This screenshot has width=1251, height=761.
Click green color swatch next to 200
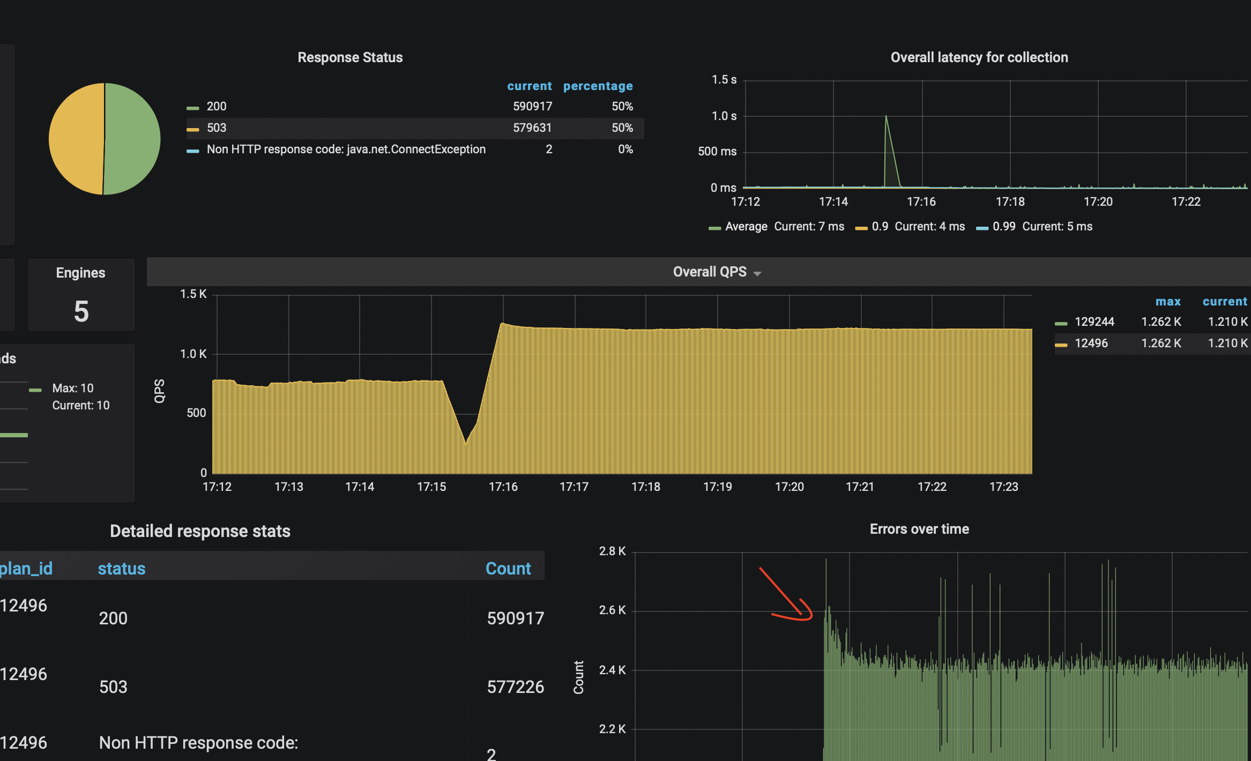(193, 108)
